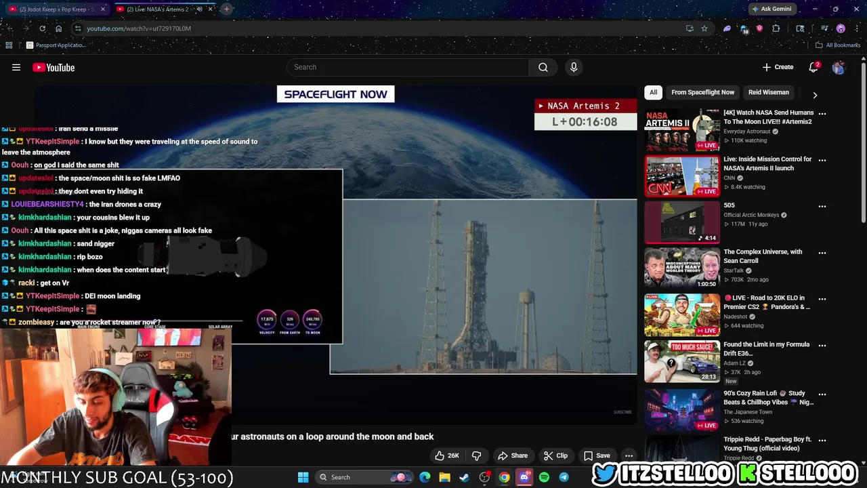
Task: Open options for Formula Drift E36 video
Action: point(822,345)
